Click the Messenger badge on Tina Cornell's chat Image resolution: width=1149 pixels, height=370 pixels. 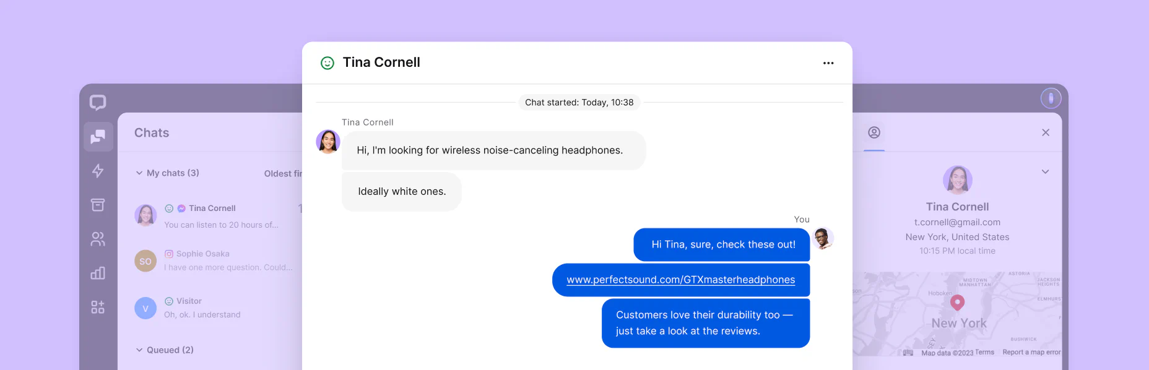click(x=181, y=208)
